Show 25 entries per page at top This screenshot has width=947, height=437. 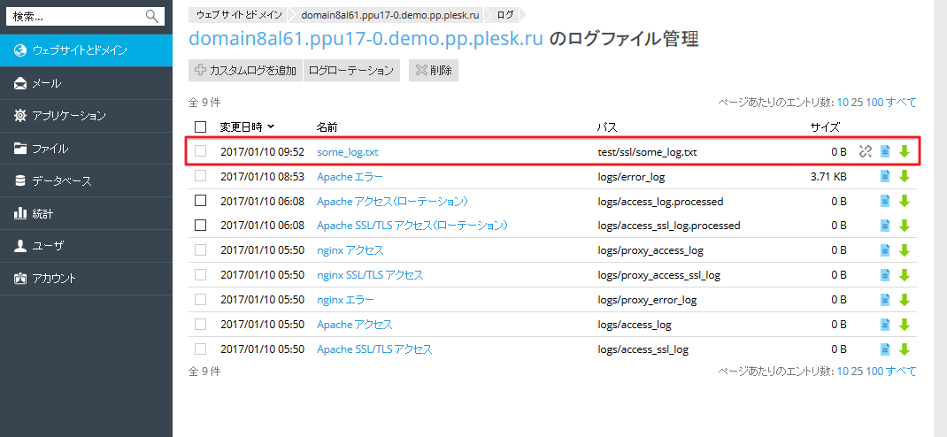pos(857,103)
